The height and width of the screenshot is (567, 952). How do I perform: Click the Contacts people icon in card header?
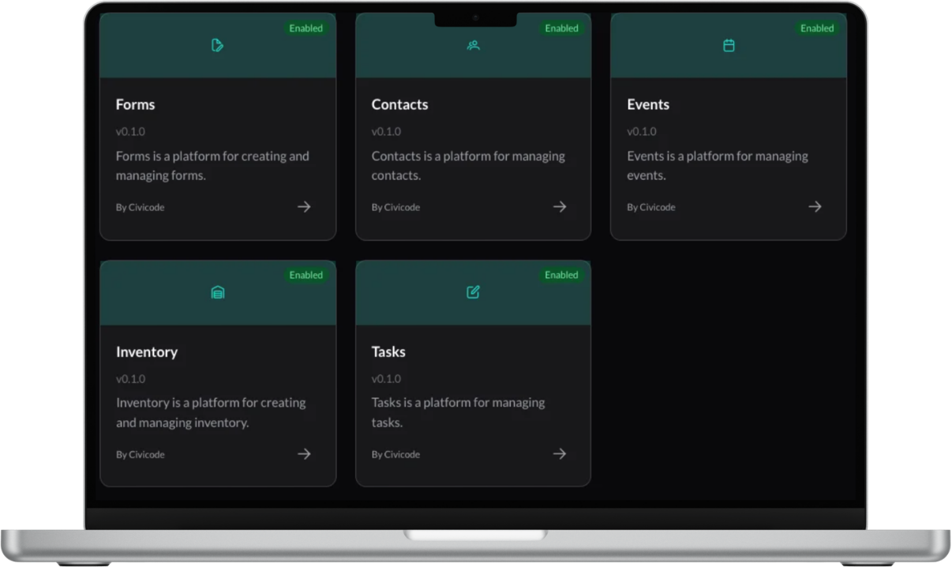(473, 46)
